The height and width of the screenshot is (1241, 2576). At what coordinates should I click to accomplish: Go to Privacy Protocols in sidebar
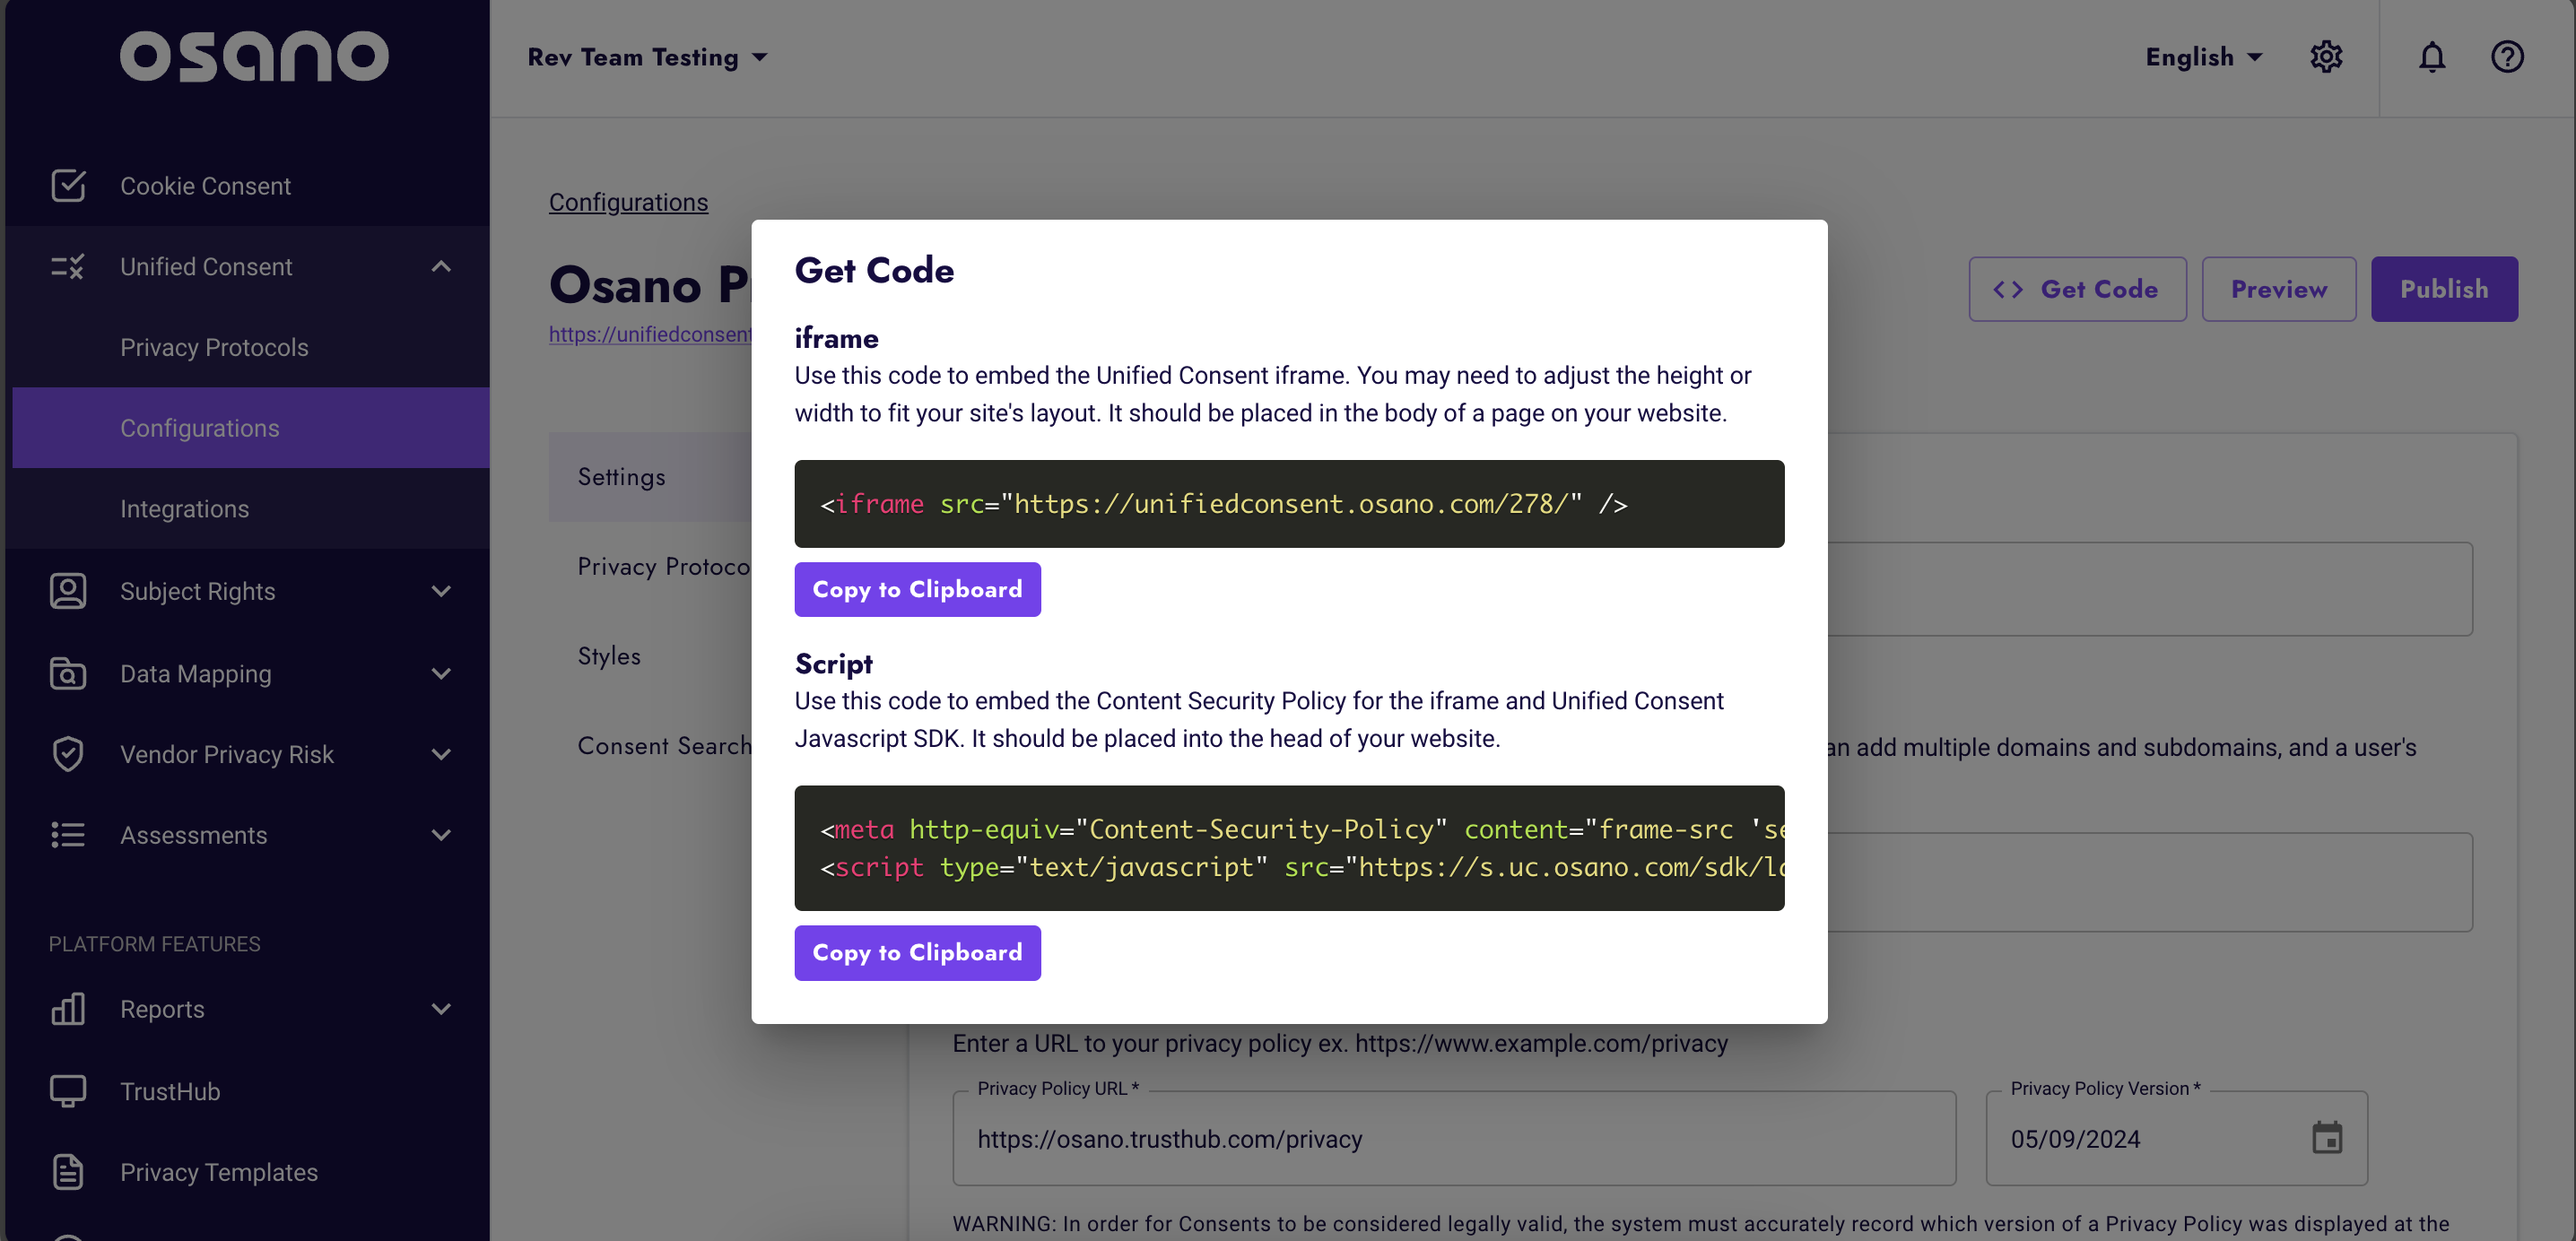[214, 347]
